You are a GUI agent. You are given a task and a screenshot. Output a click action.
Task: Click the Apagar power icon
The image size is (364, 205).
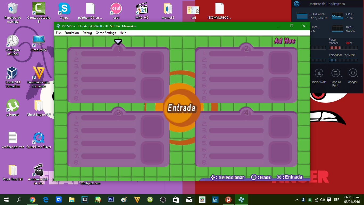pyautogui.click(x=353, y=73)
